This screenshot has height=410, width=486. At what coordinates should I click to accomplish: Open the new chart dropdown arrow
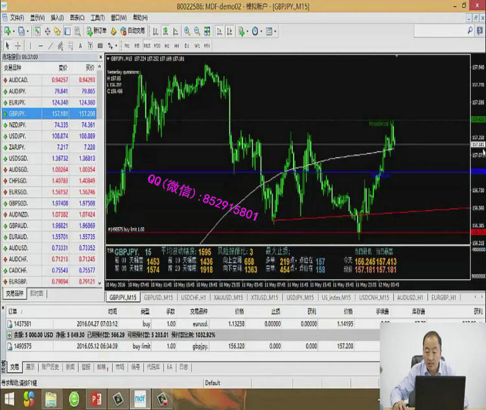coord(15,30)
